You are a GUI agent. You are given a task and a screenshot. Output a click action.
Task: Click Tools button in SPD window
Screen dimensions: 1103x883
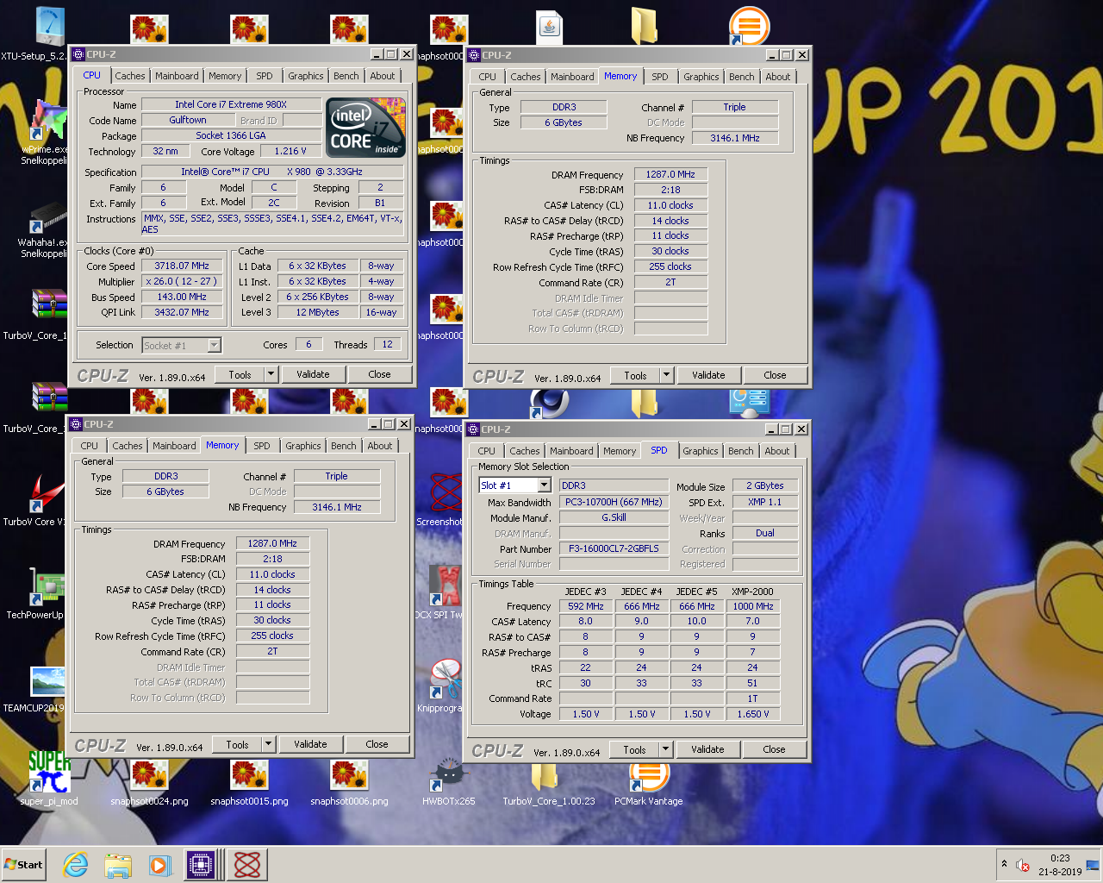click(x=635, y=749)
